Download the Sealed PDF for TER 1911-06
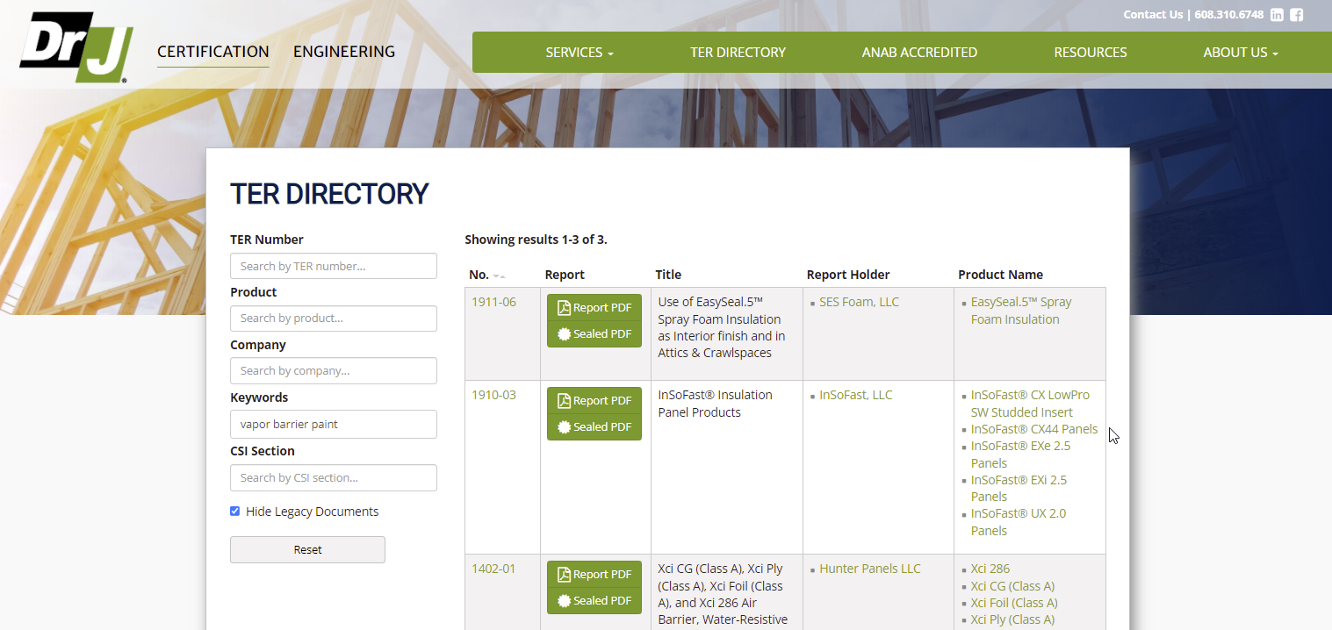The width and height of the screenshot is (1332, 630). (x=594, y=333)
